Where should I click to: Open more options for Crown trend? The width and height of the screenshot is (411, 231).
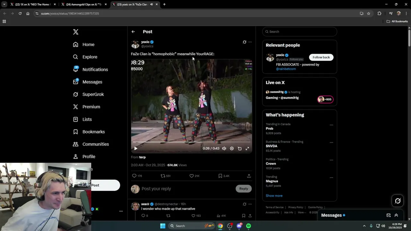331,160
